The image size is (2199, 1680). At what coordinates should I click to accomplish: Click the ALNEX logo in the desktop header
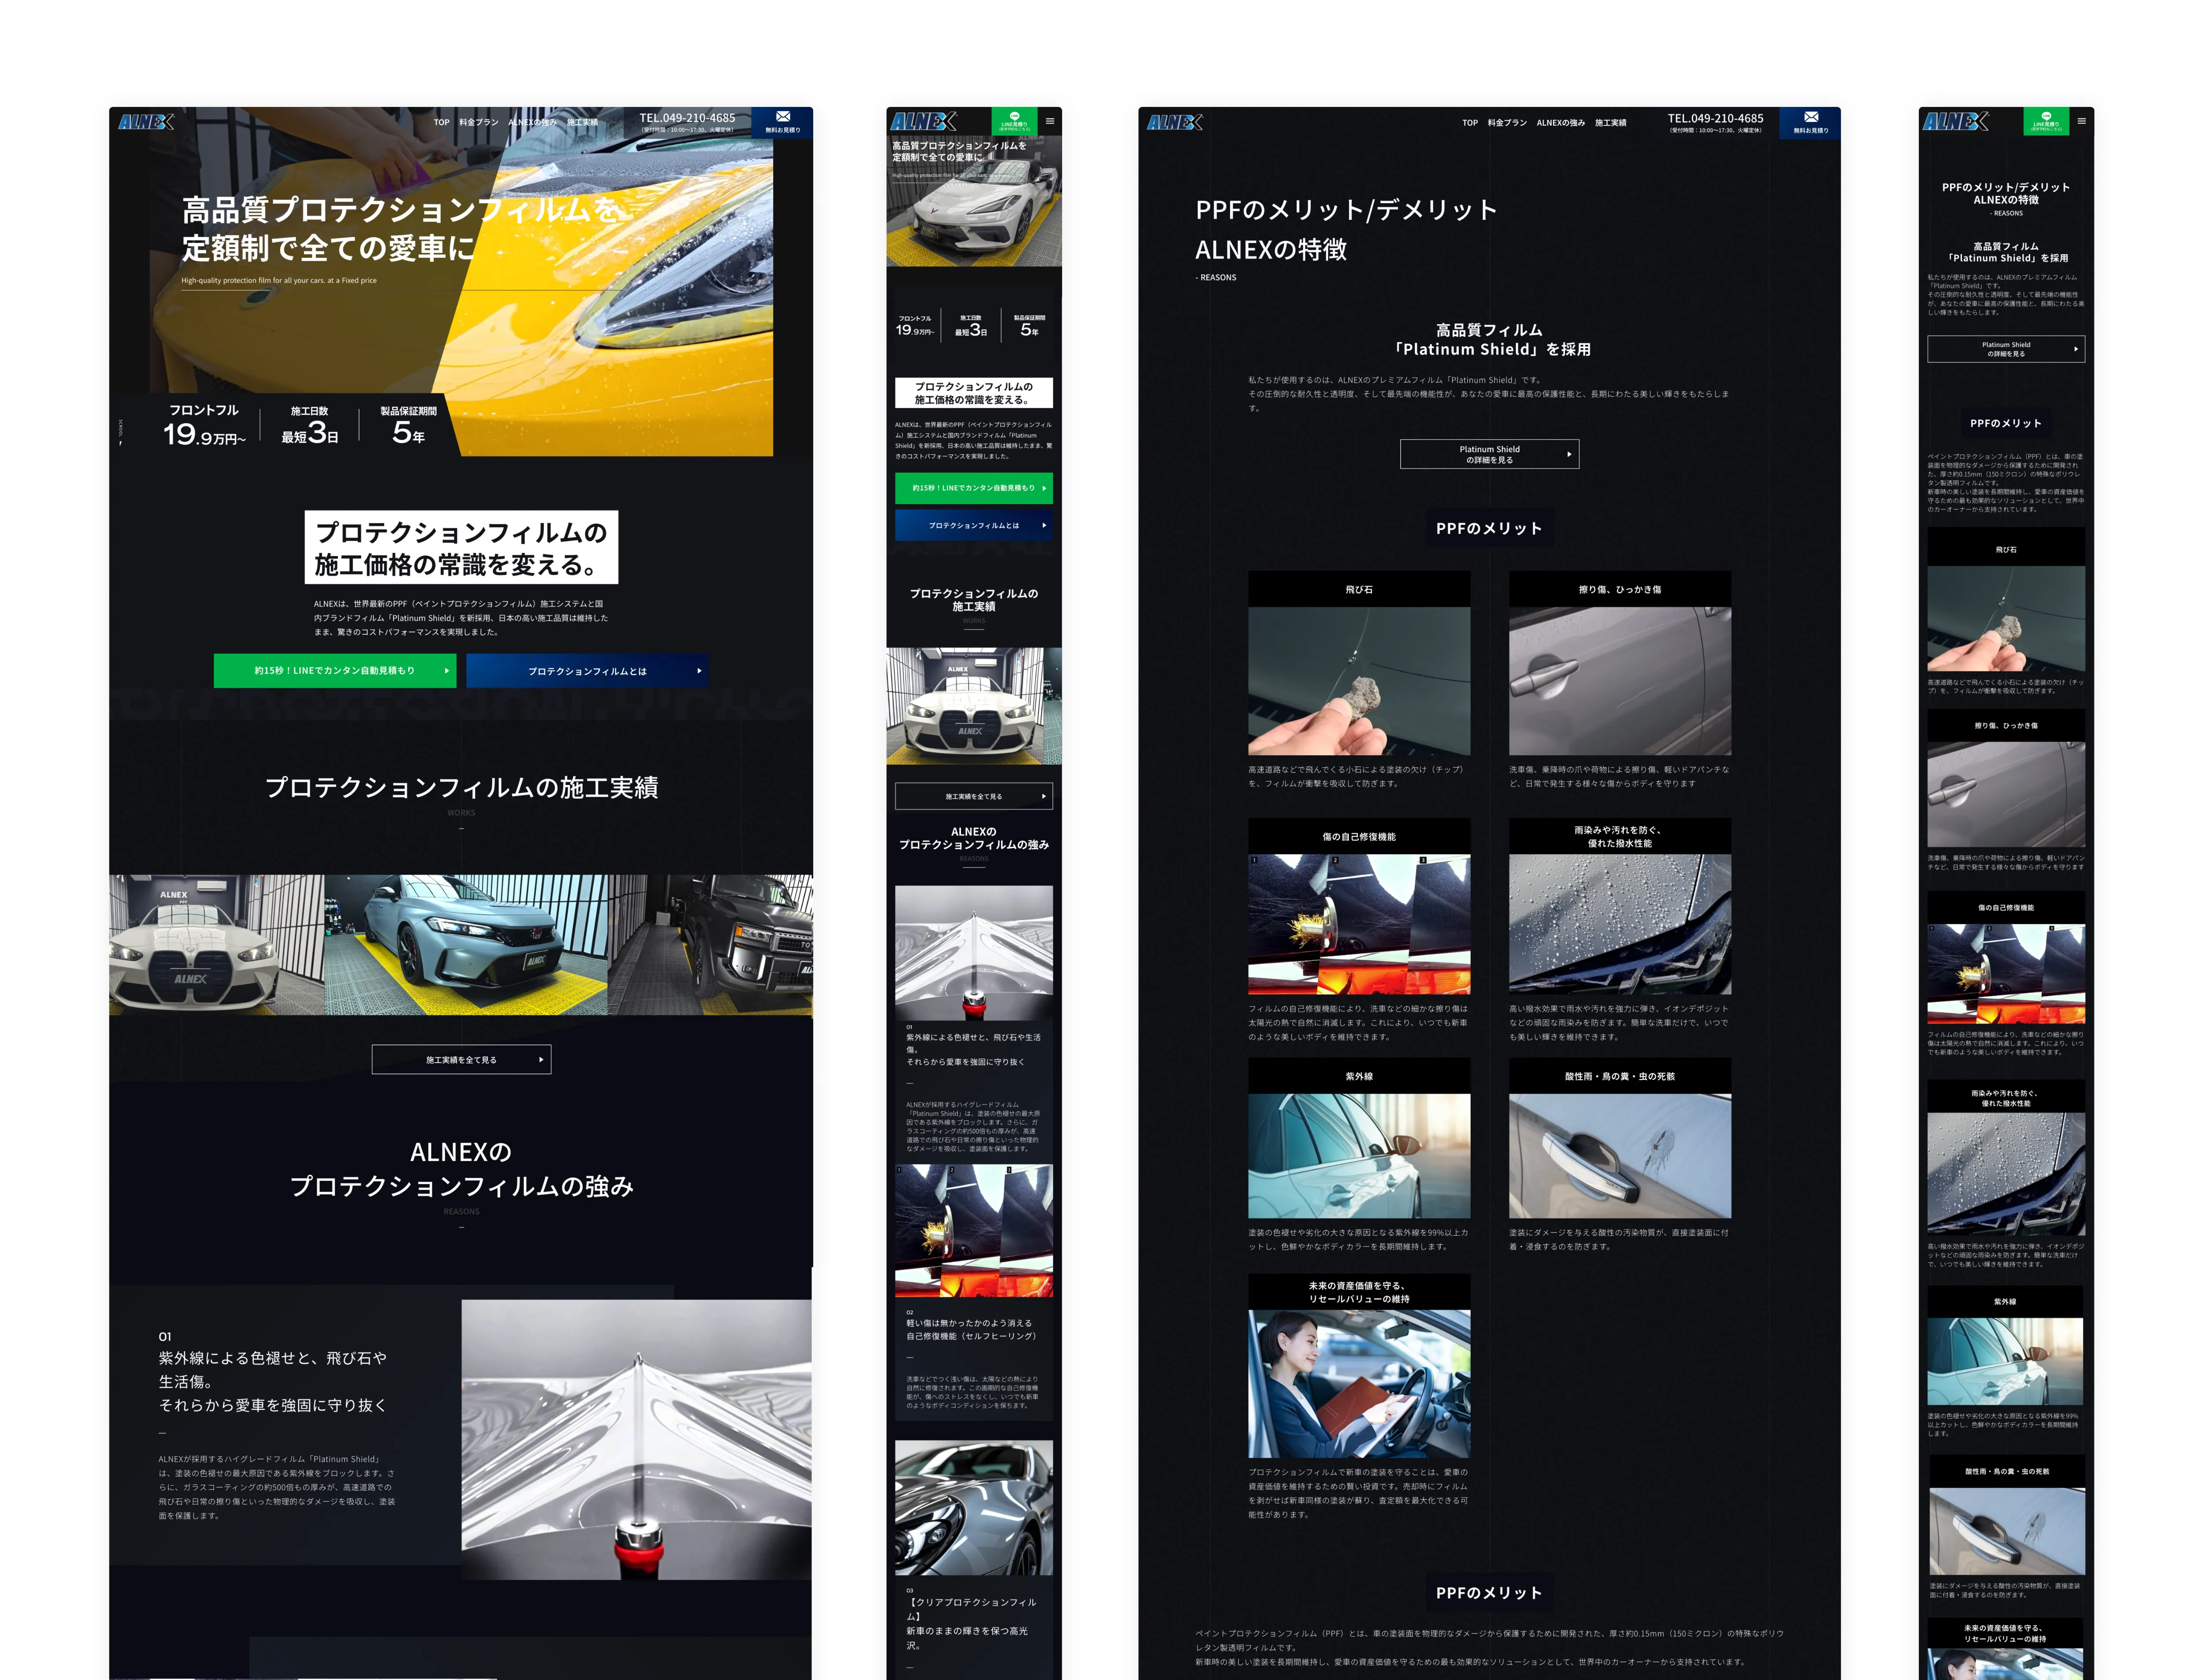[146, 121]
